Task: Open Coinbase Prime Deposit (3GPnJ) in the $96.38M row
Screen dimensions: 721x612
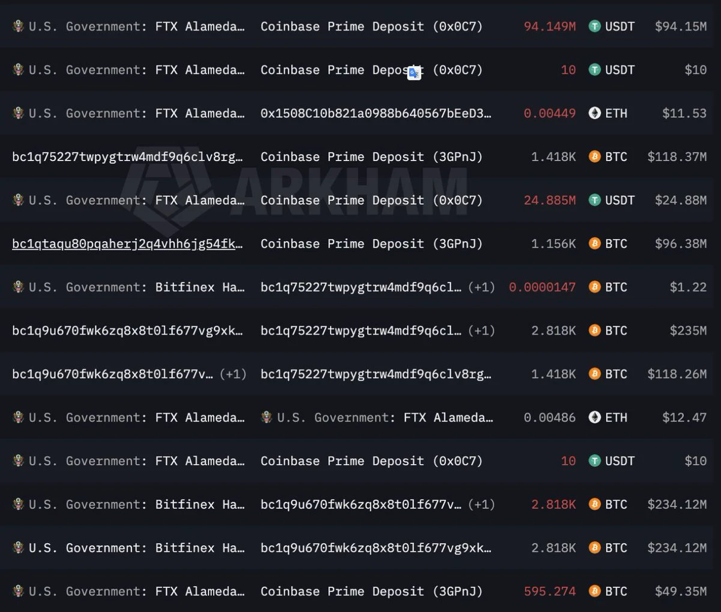Action: [371, 243]
